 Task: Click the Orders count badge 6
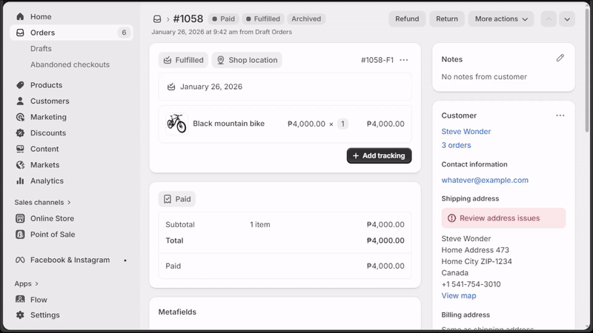tap(124, 33)
